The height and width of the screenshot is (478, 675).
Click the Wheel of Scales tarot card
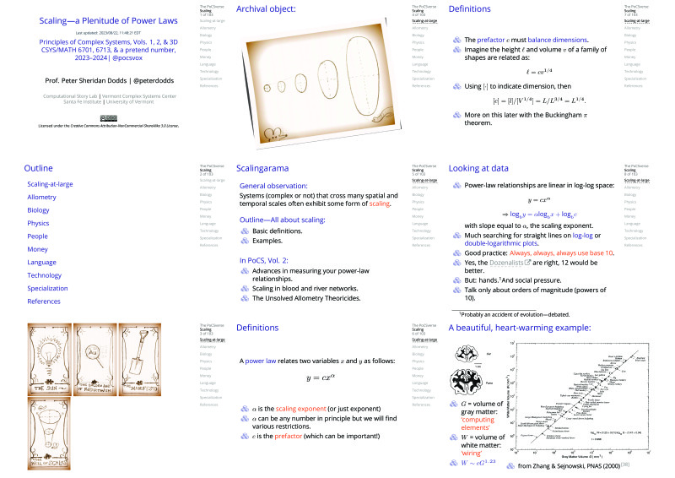[x=50, y=433]
